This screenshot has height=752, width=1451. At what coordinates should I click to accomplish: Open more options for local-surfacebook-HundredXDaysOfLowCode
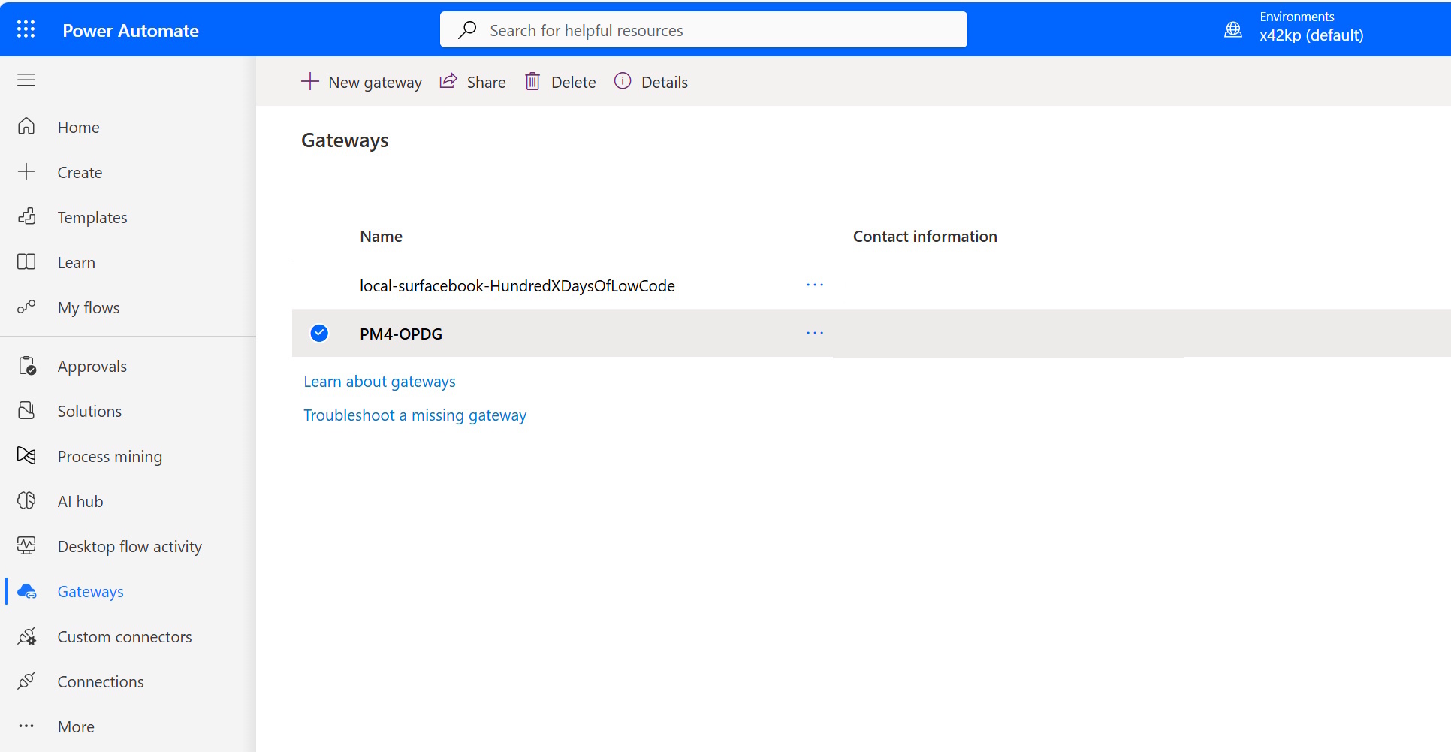click(x=815, y=285)
